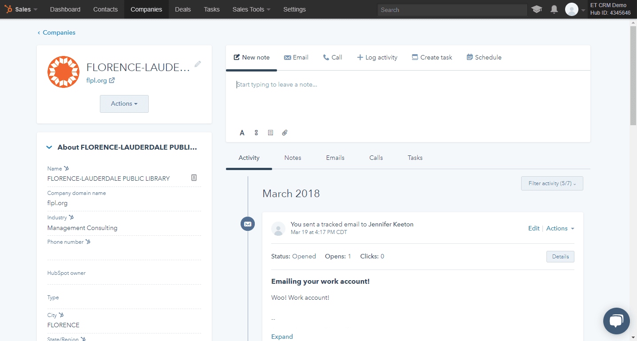Click the insert link icon in note editor
This screenshot has width=637, height=341.
(x=256, y=132)
